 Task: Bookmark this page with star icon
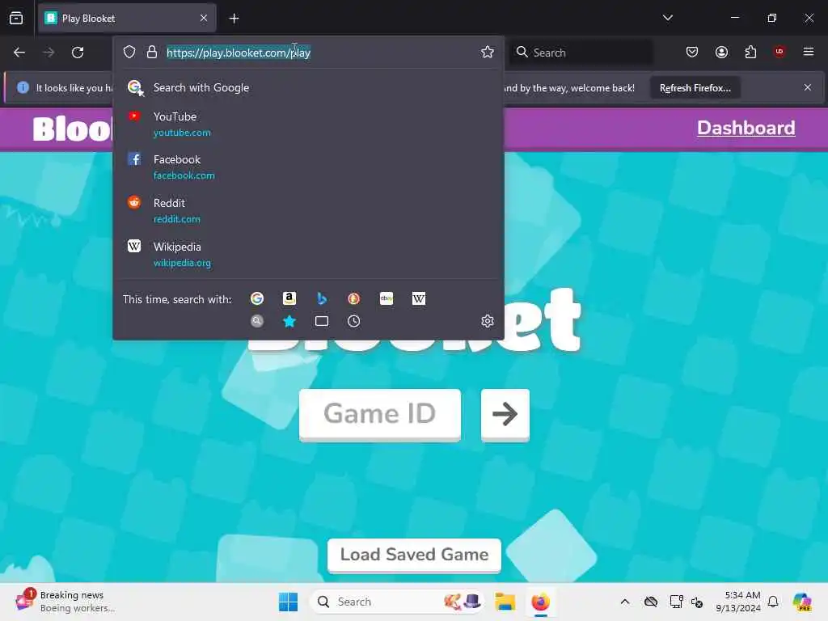coord(487,52)
